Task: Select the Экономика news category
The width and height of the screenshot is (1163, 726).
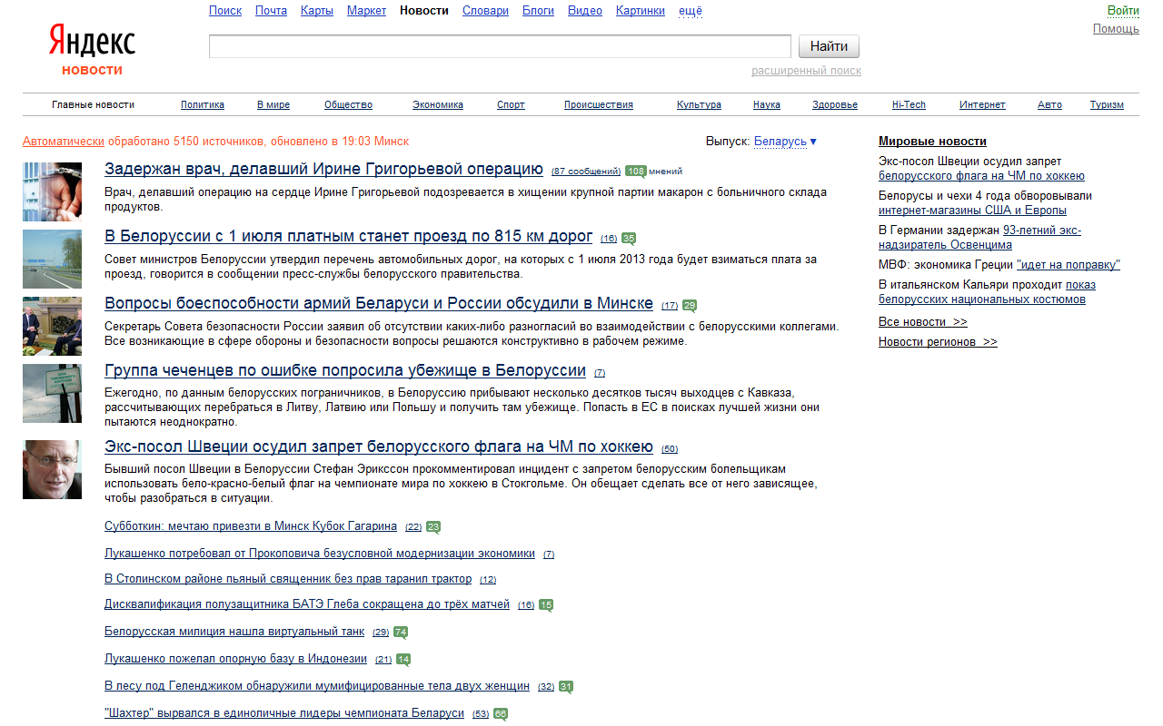Action: point(438,104)
